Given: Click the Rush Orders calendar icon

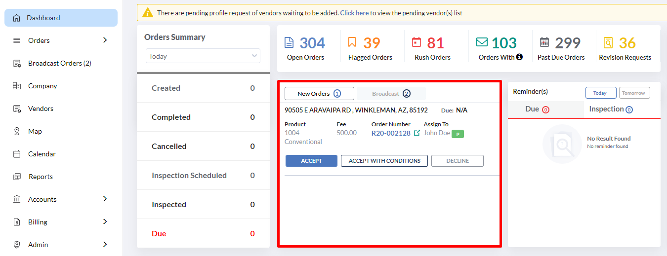Looking at the screenshot, I should [x=417, y=42].
